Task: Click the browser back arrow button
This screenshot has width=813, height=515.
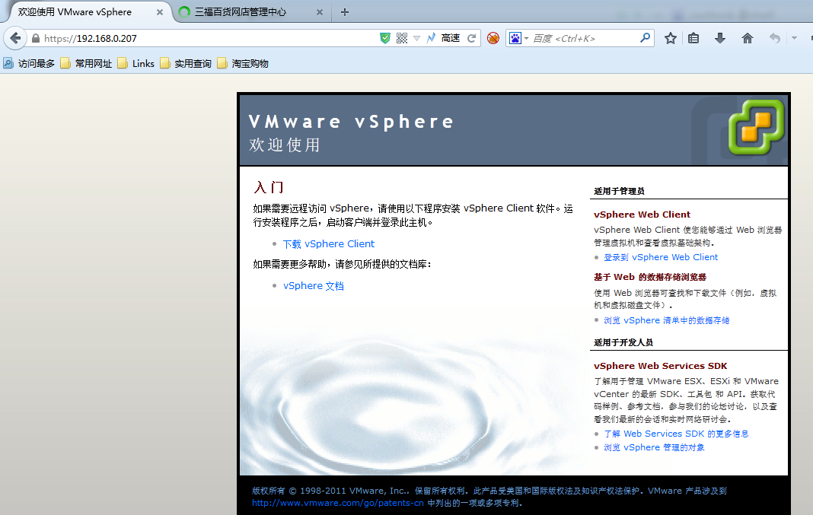Action: click(x=15, y=38)
